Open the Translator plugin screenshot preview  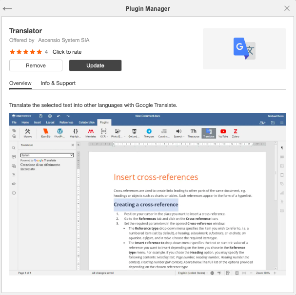148,194
